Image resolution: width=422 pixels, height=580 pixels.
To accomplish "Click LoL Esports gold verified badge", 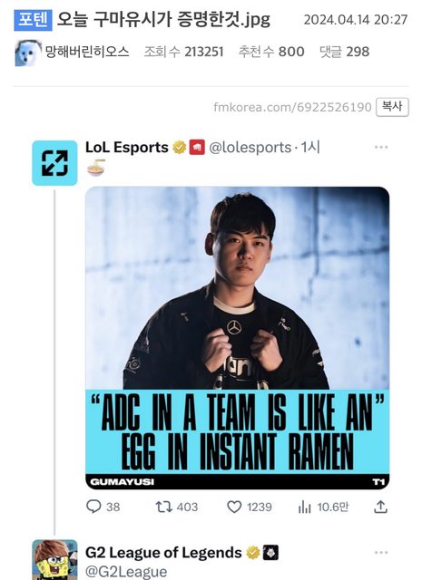I will coord(180,147).
